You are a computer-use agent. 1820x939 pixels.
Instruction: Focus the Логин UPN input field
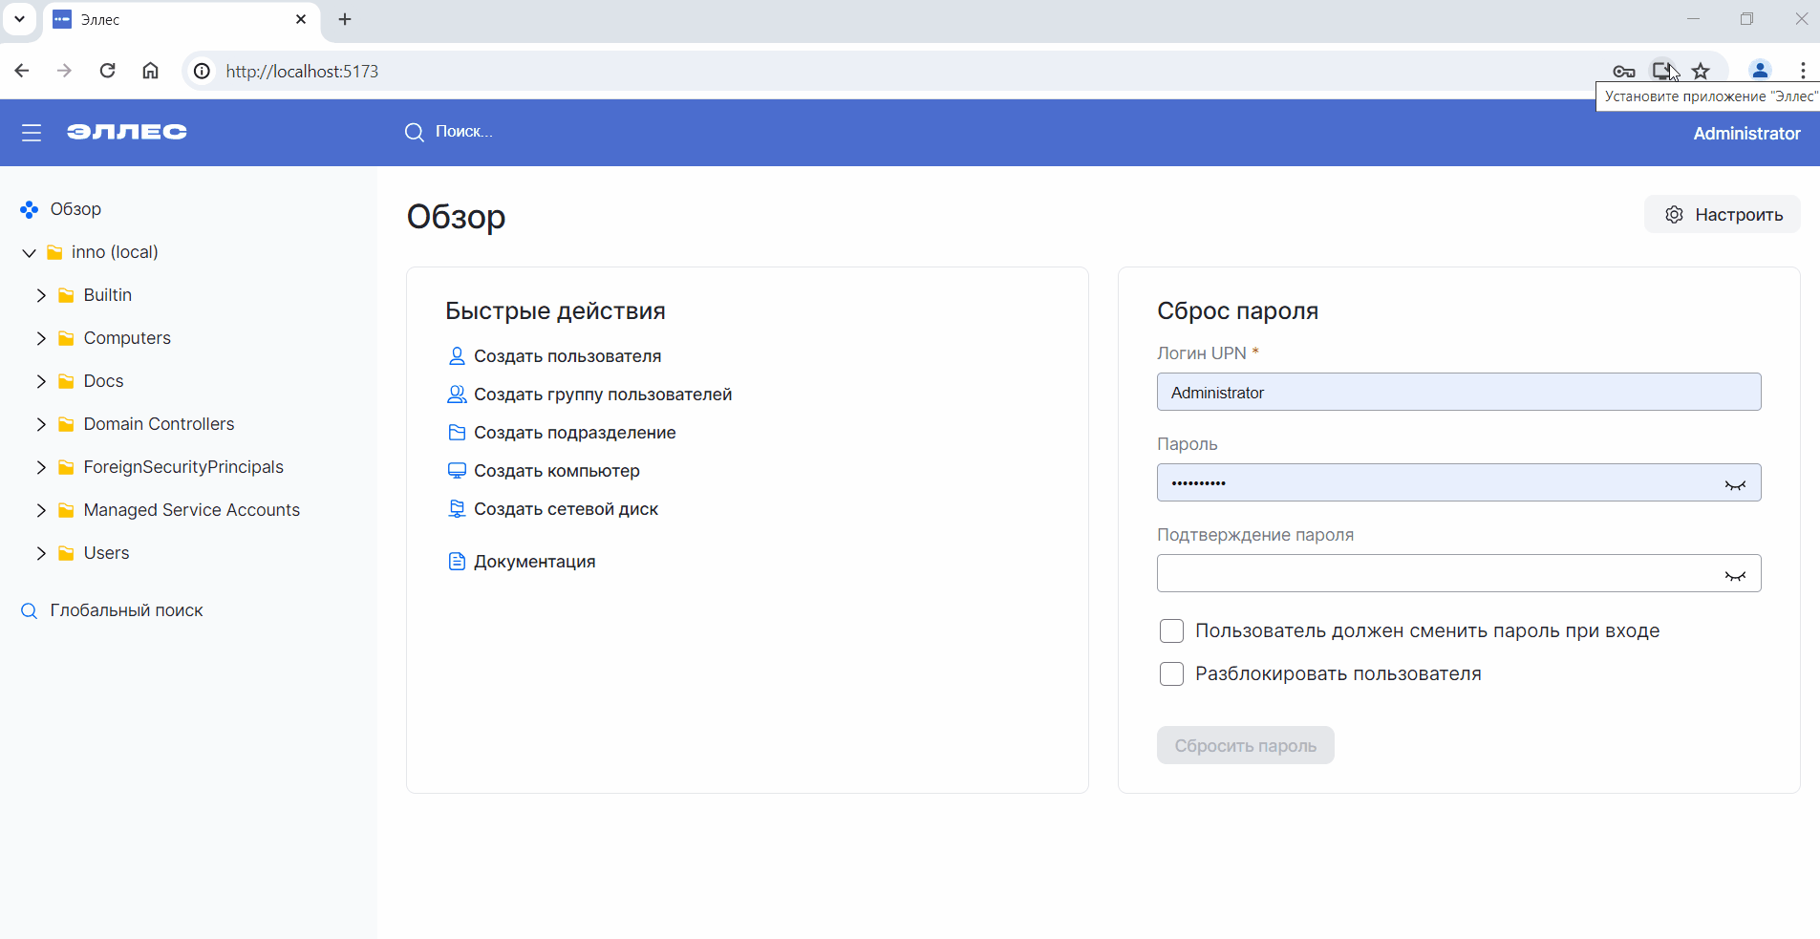(x=1458, y=392)
